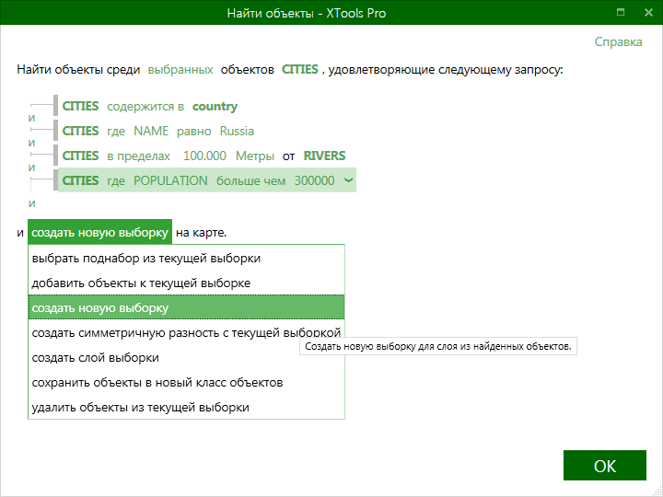Pick 'удалить объекты из текущей выборки' option
This screenshot has width=663, height=497.
click(140, 407)
